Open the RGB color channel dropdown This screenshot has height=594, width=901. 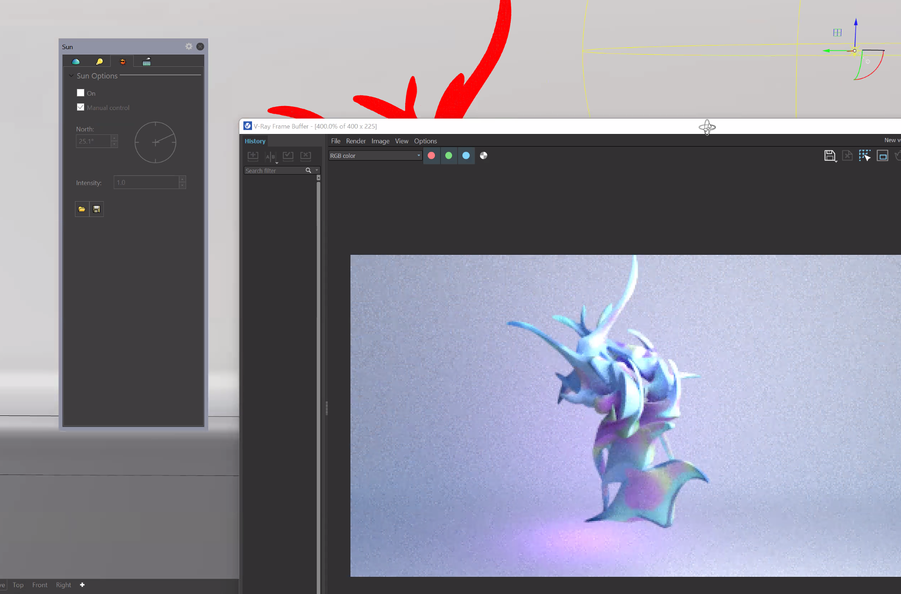pos(375,156)
